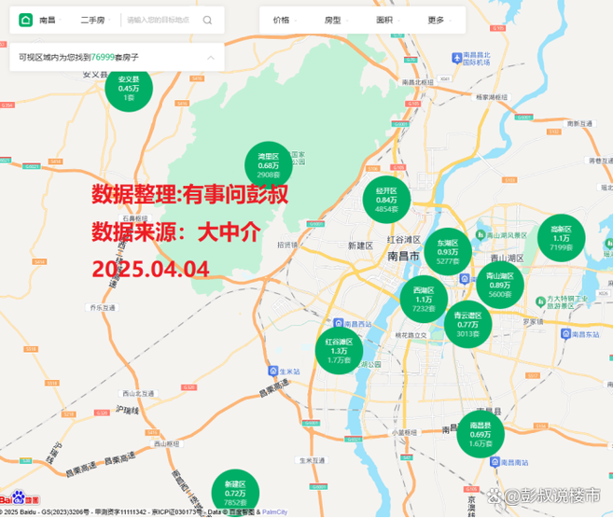Select the 76999 listings count text
Viewport: 613px width, 518px height.
pyautogui.click(x=103, y=57)
